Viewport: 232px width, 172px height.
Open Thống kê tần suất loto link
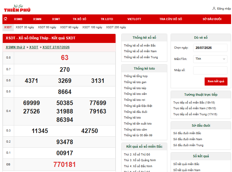pyautogui.click(x=138, y=124)
